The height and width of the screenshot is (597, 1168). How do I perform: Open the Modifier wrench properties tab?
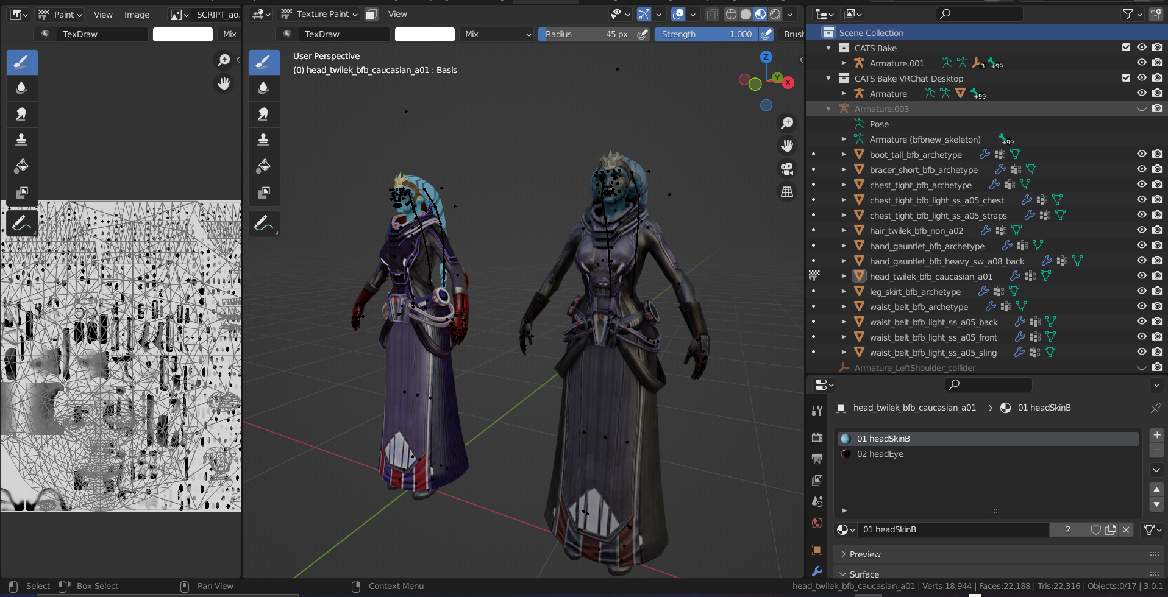(817, 571)
